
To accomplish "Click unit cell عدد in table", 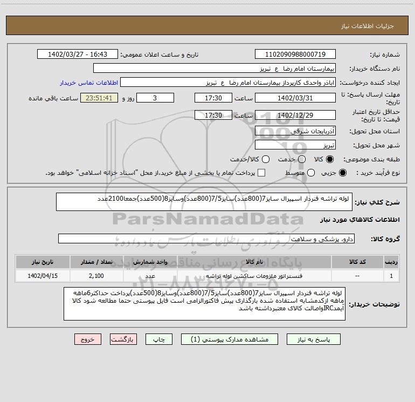I will pyautogui.click(x=150, y=276).
